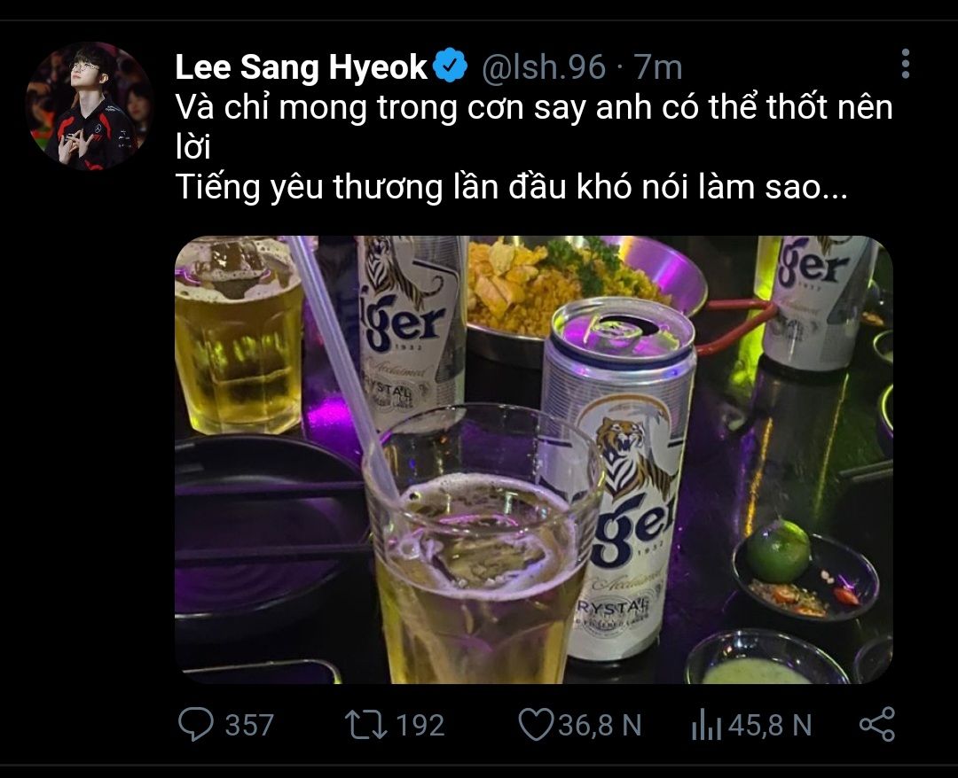
Task: Open the circular profile avatar
Action: click(x=90, y=105)
